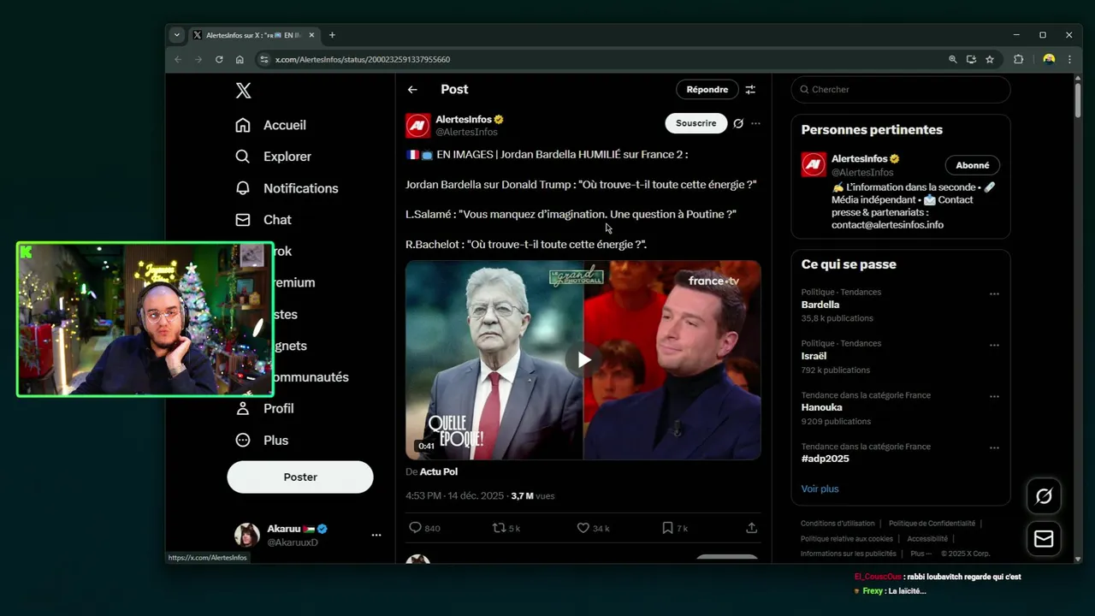Open Politique de Confidentialité footer link
The image size is (1095, 616).
[932, 524]
